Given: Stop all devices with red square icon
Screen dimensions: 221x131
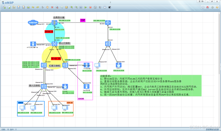Looking at the screenshot, I should [90, 7].
